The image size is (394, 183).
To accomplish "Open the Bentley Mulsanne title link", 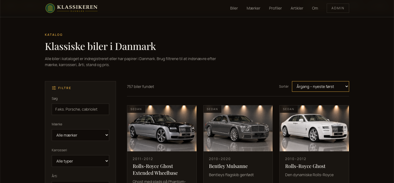I will click(228, 166).
